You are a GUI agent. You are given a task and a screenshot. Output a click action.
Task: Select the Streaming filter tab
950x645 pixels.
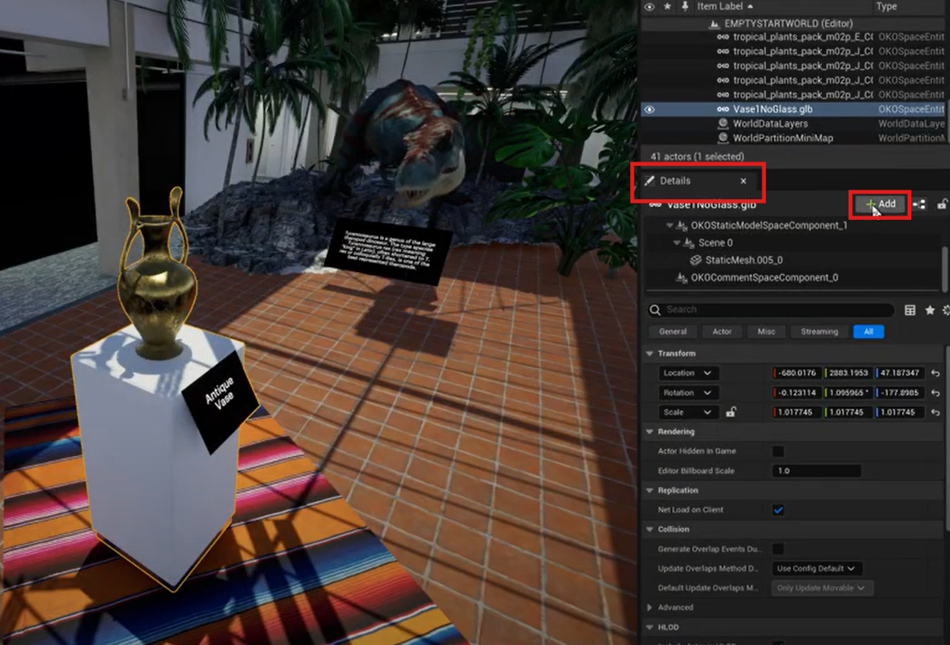818,332
